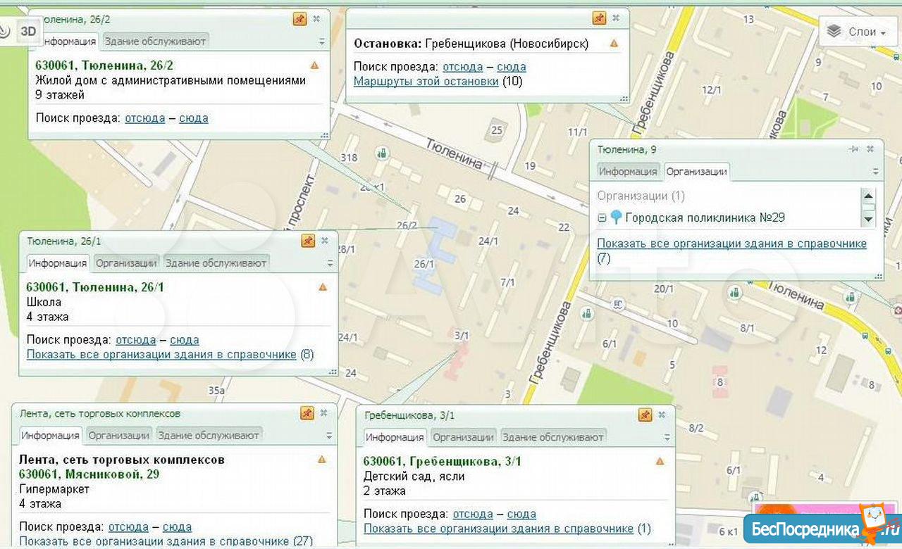The image size is (902, 549).
Task: Report an error for Тюленина, 26/1 school
Action: 323,286
